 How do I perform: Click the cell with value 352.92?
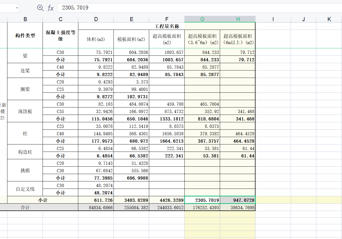[x=202, y=111]
